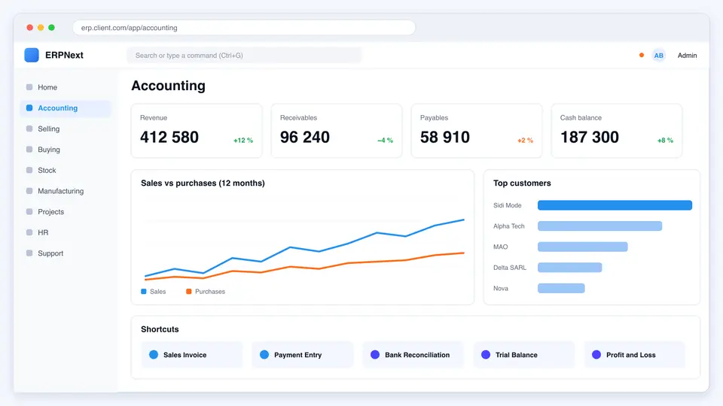Click the Home sidebar icon square
This screenshot has width=723, height=406.
click(x=29, y=87)
